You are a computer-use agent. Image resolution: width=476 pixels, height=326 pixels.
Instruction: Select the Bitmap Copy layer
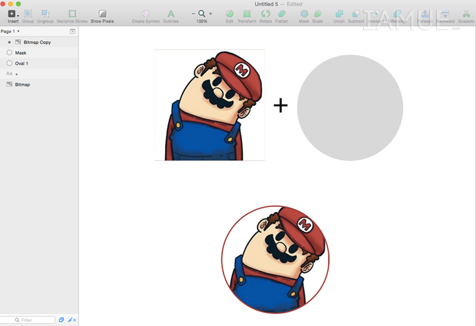pyautogui.click(x=39, y=42)
